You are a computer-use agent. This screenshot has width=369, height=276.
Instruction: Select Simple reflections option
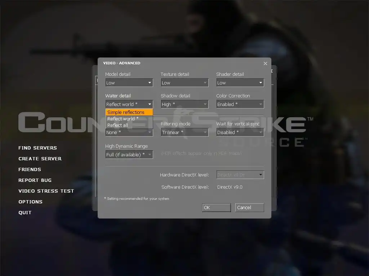click(x=129, y=112)
